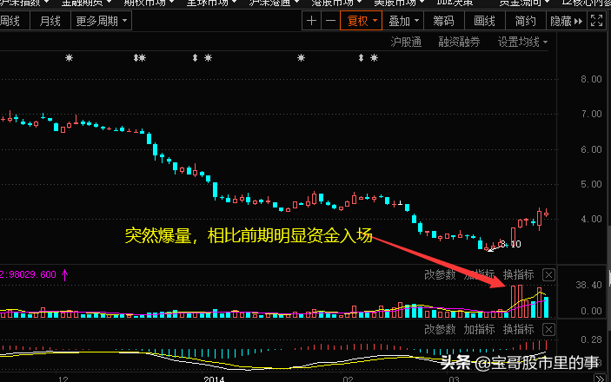Image resolution: width=611 pixels, height=382 pixels.
Task: Enter fullscreen chart mode icon
Action: tap(596, 21)
